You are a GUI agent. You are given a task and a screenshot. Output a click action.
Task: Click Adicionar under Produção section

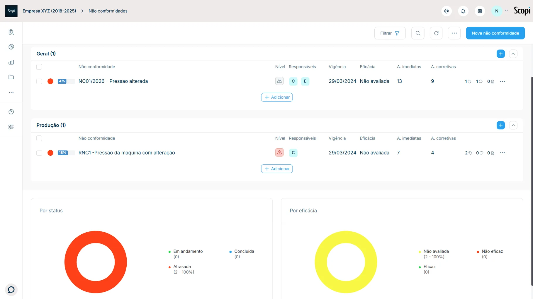tap(277, 169)
